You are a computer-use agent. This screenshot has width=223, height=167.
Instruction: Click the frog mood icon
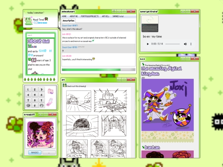point(28,21)
